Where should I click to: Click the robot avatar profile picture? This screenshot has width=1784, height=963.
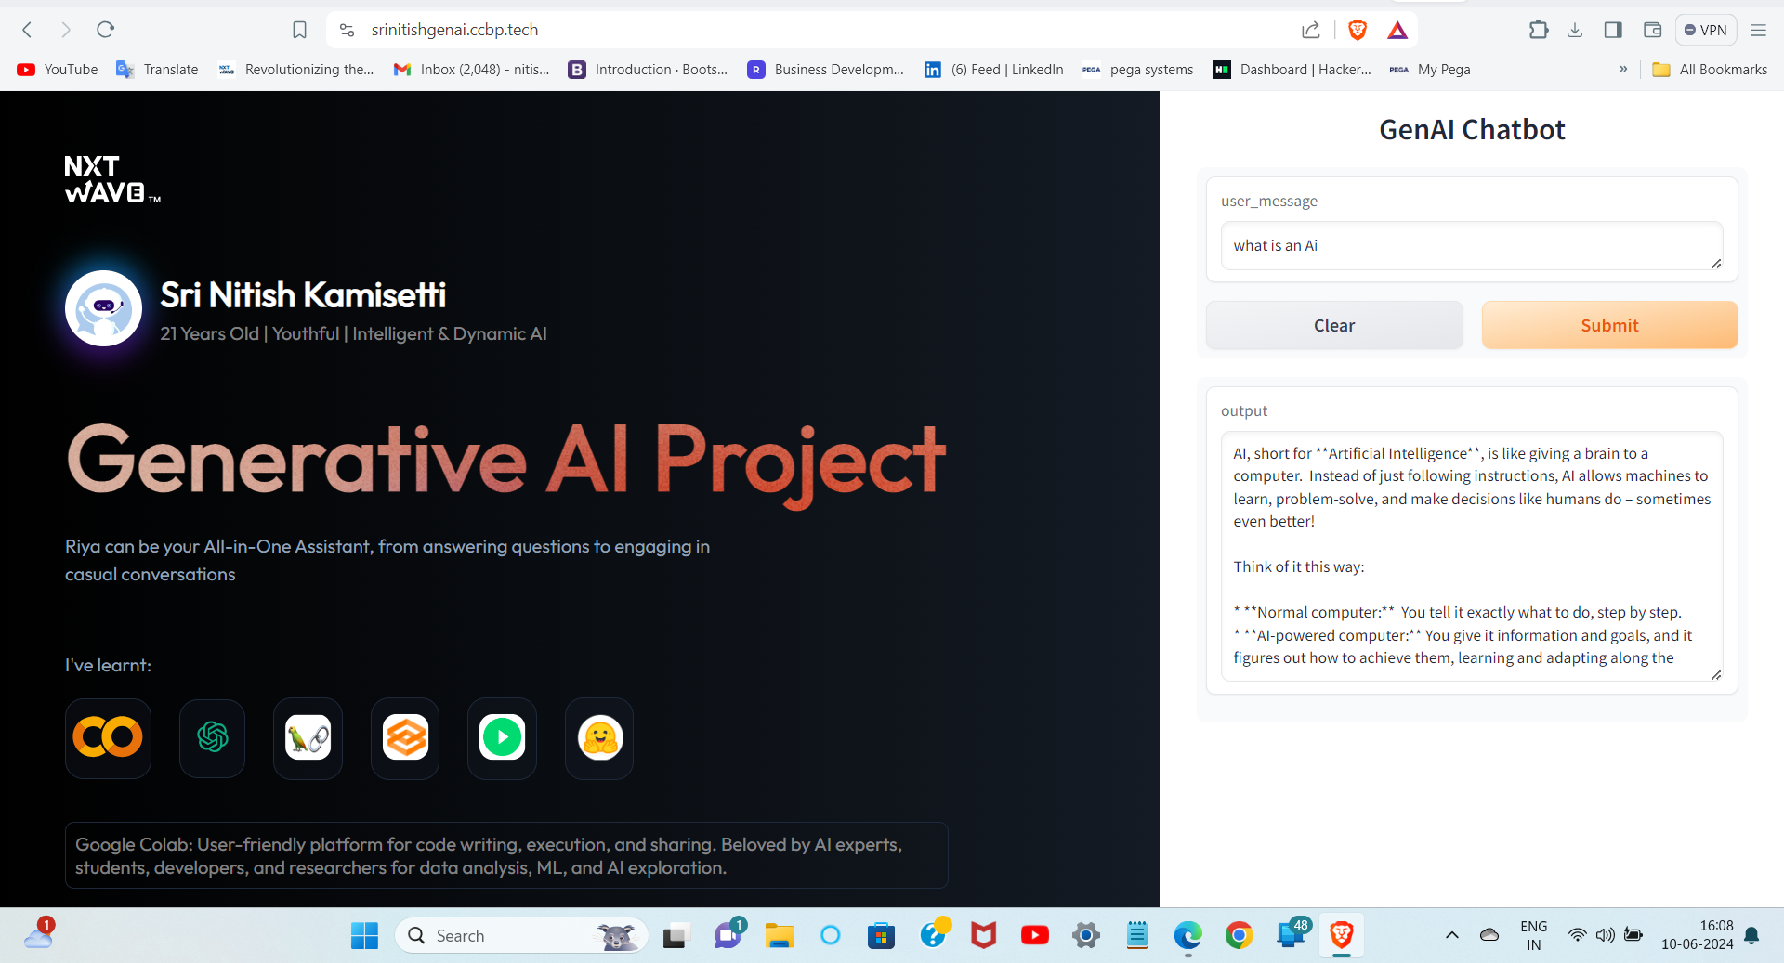point(103,308)
